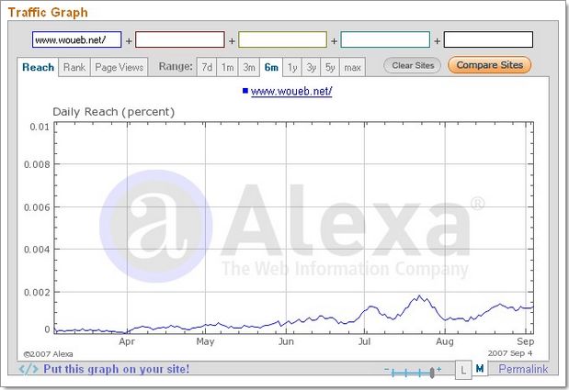This screenshot has width=569, height=390.
Task: Set range to 1m
Action: tap(228, 67)
